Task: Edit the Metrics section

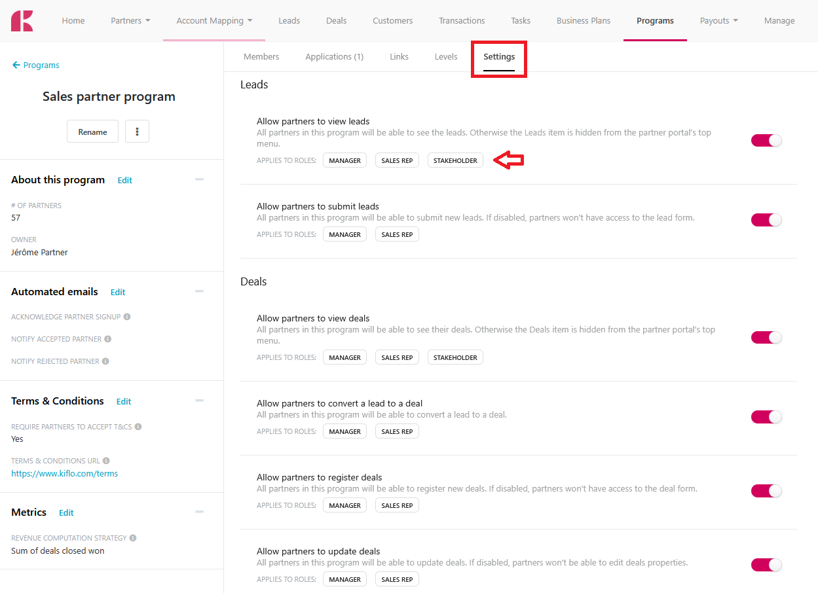Action: point(66,513)
